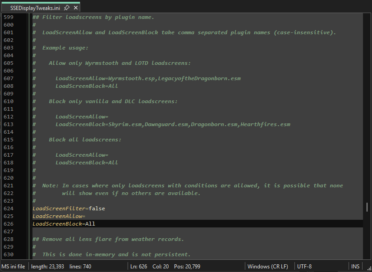Click 'Ln: 626' in status bar
Image resolution: width=372 pixels, height=272 pixels.
point(139,267)
